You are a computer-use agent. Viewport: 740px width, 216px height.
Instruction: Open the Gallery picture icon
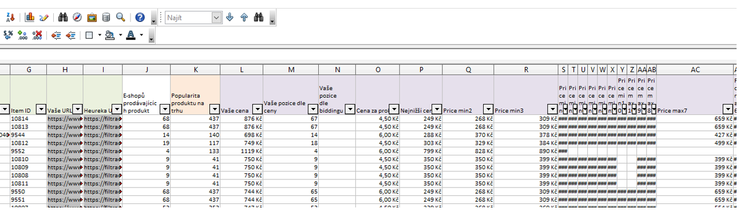(x=92, y=18)
